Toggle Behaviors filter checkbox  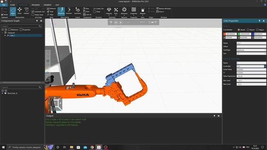coord(9,30)
